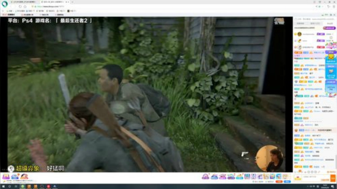Click the orange-pink character icon below video
Screen dimensions: 337x189
24,176
